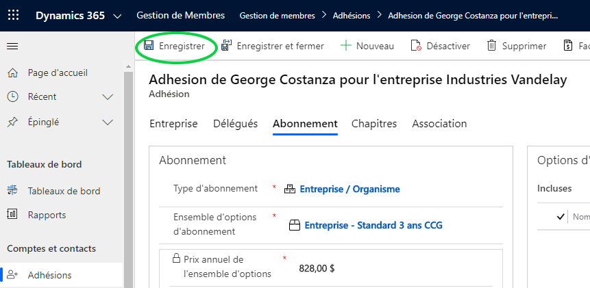Open the Dynamics 365 app launcher waffle
The height and width of the screenshot is (288, 590).
[x=14, y=15]
